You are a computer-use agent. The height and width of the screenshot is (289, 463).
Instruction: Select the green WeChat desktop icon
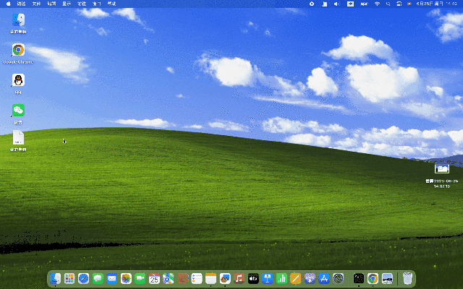[18, 111]
